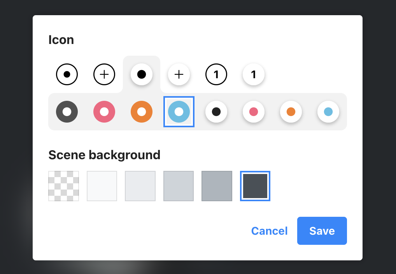The image size is (396, 274).
Task: Select the borderless number 1 icon style
Action: point(254,74)
